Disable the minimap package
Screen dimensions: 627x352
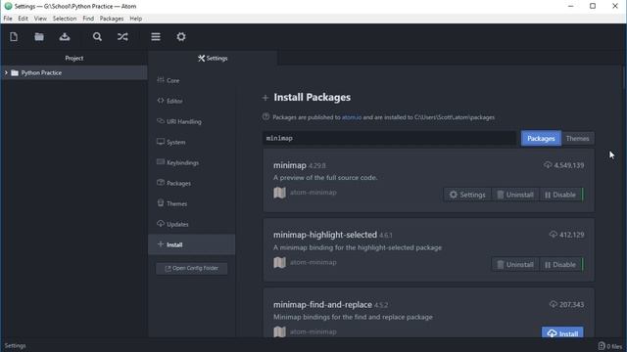click(560, 195)
